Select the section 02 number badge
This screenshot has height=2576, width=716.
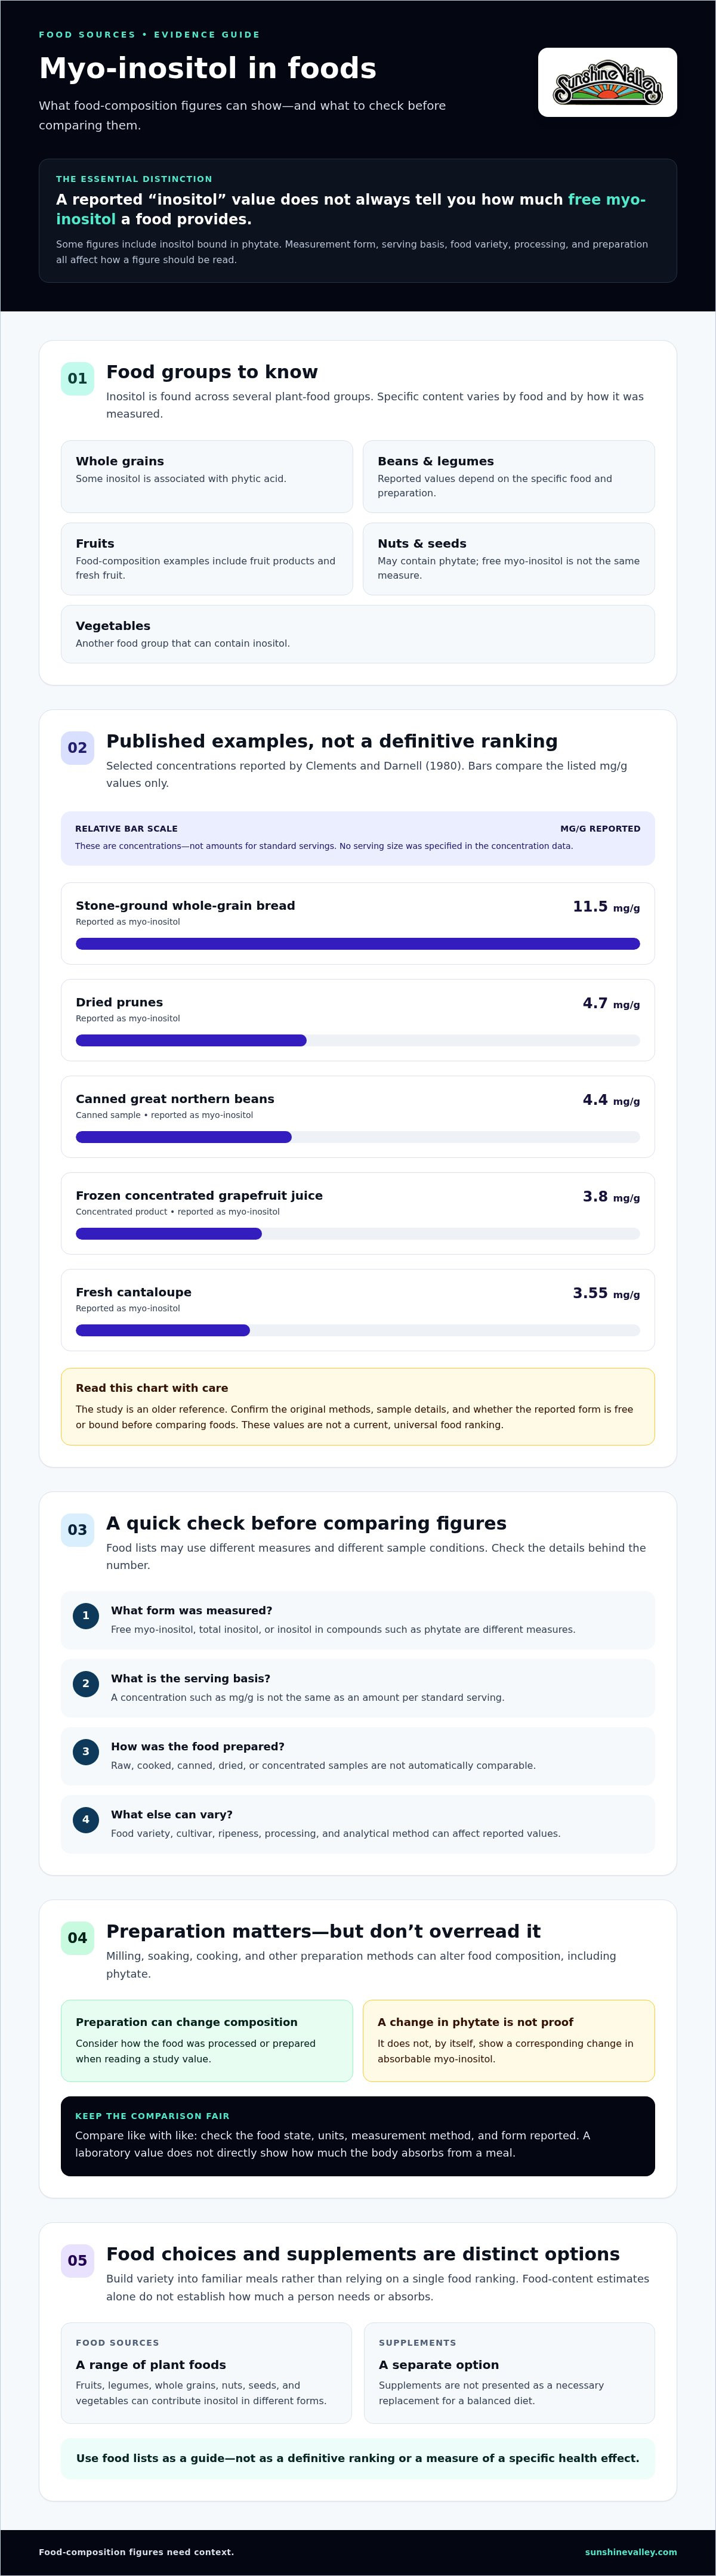click(77, 748)
